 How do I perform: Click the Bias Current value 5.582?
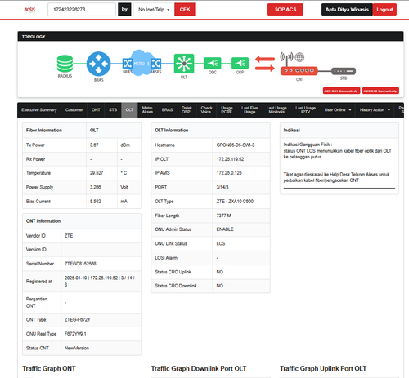[96, 202]
